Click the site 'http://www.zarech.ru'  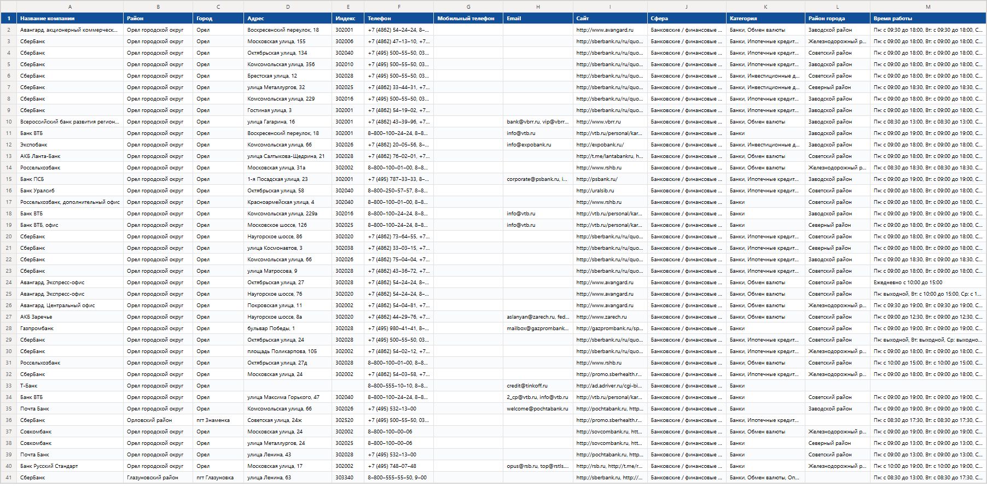coord(610,317)
